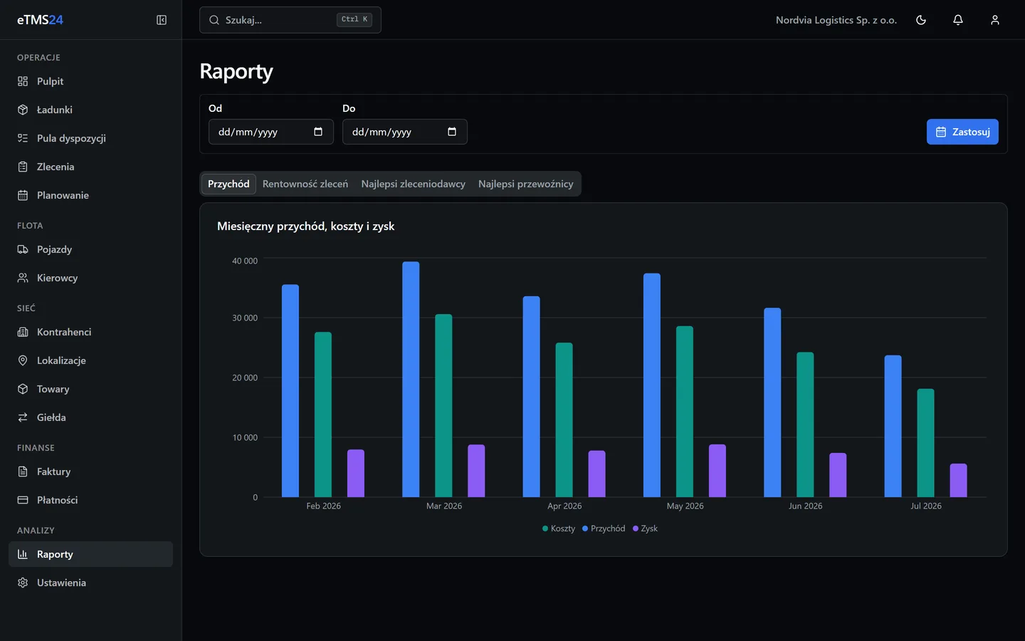
Task: Toggle Koszty series in chart legend
Action: (559, 528)
